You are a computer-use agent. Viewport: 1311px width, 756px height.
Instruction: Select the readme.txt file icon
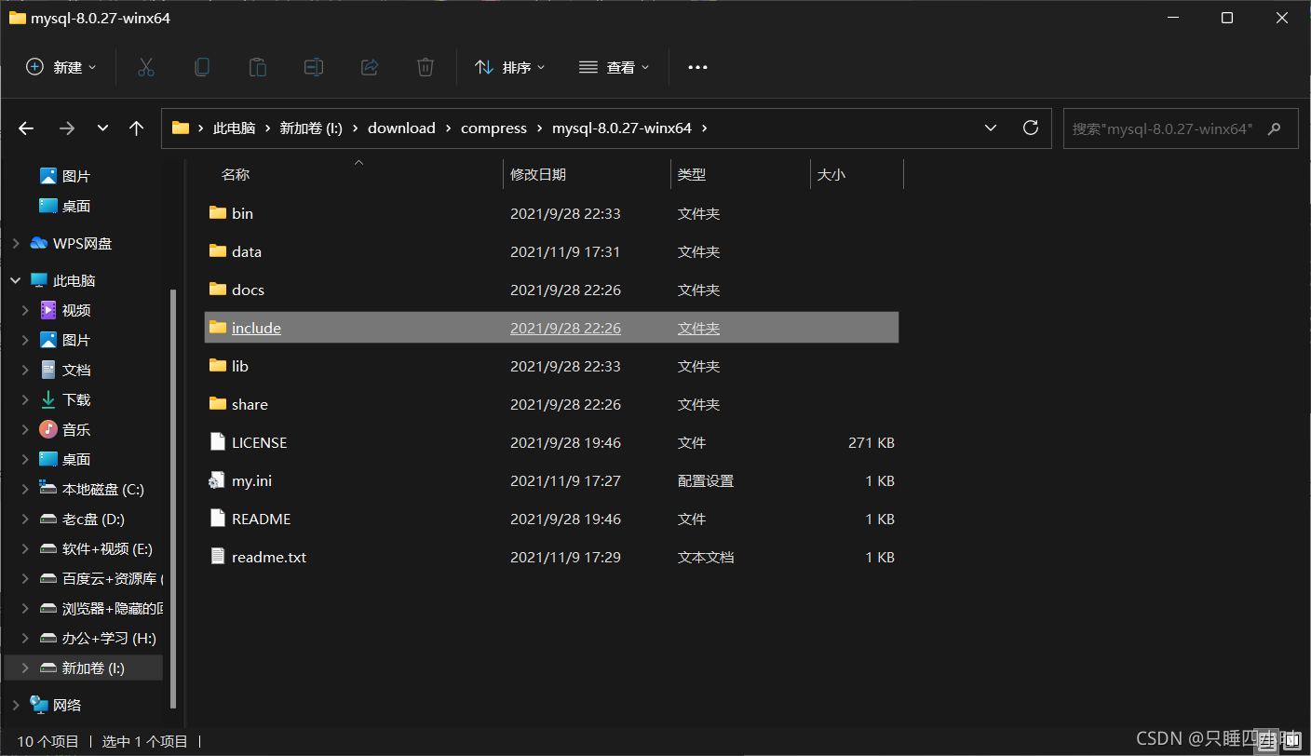218,557
